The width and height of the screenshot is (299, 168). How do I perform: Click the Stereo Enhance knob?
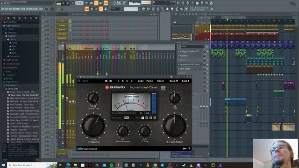click(x=123, y=131)
